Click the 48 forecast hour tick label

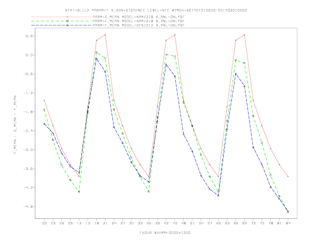point(184,223)
